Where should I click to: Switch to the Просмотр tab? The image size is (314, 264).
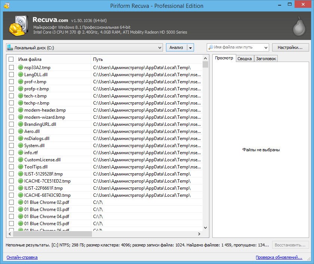[x=224, y=58]
